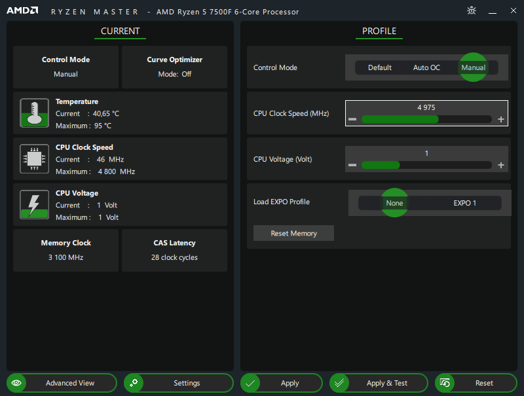Click the 4 975 clock speed value
The height and width of the screenshot is (396, 524).
(426, 107)
